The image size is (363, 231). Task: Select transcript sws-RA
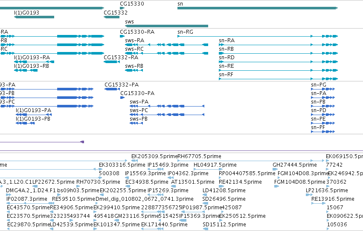pyautogui.click(x=166, y=45)
